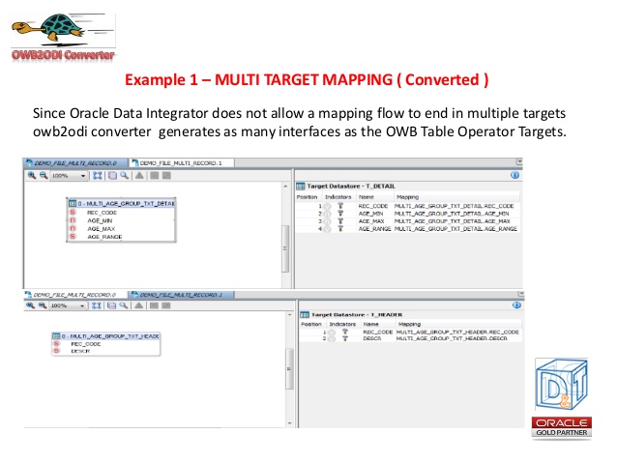Click the Position column header in T_DETAIL
617x463 pixels.
[307, 196]
